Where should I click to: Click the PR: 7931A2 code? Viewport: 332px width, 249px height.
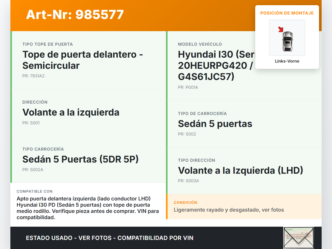[33, 76]
